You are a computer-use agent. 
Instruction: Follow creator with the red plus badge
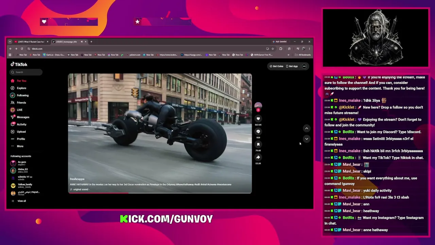coord(258,110)
